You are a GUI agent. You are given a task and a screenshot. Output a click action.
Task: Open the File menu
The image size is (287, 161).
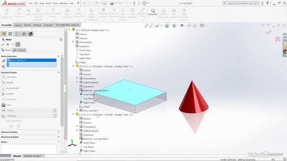[x=30, y=3]
